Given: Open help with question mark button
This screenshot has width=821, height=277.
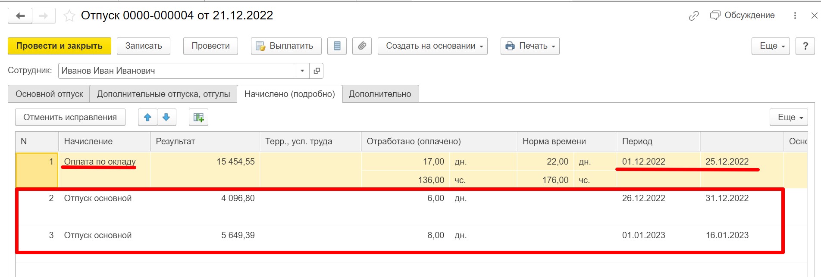Looking at the screenshot, I should click(x=805, y=46).
